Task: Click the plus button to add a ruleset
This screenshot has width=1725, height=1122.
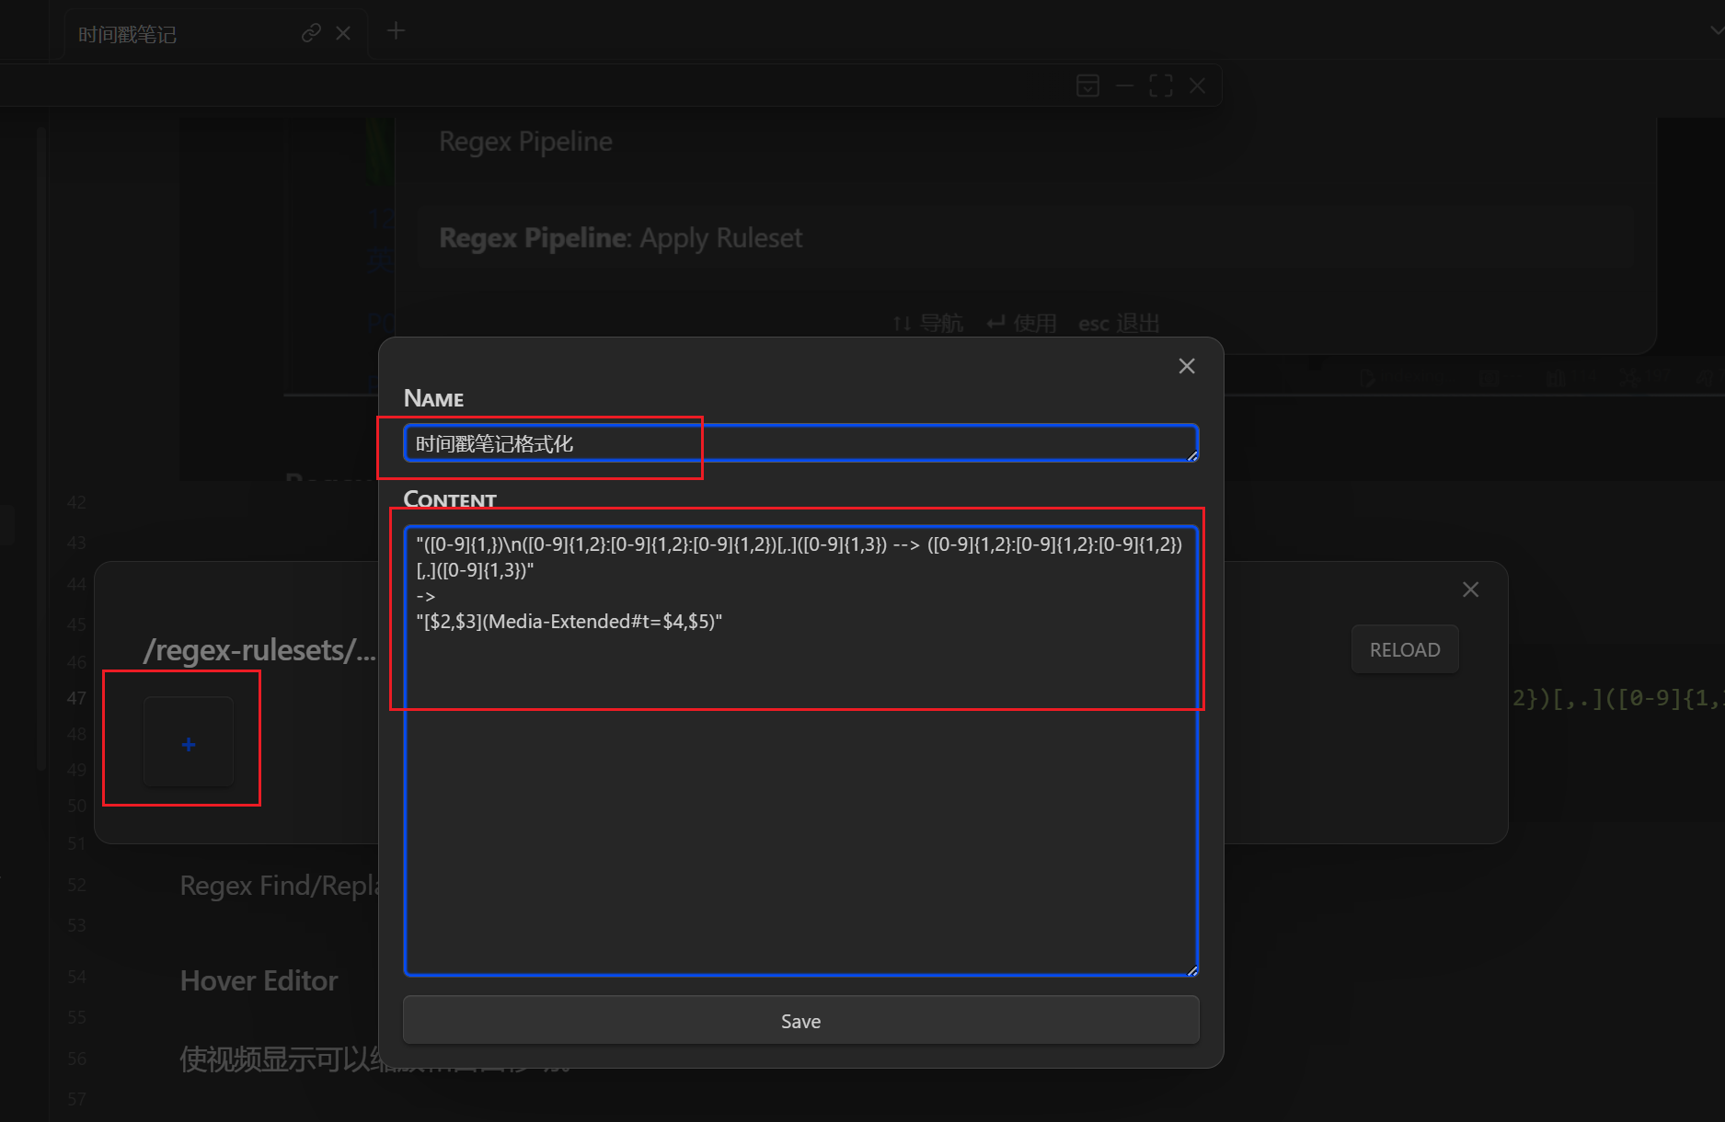Action: coord(189,743)
